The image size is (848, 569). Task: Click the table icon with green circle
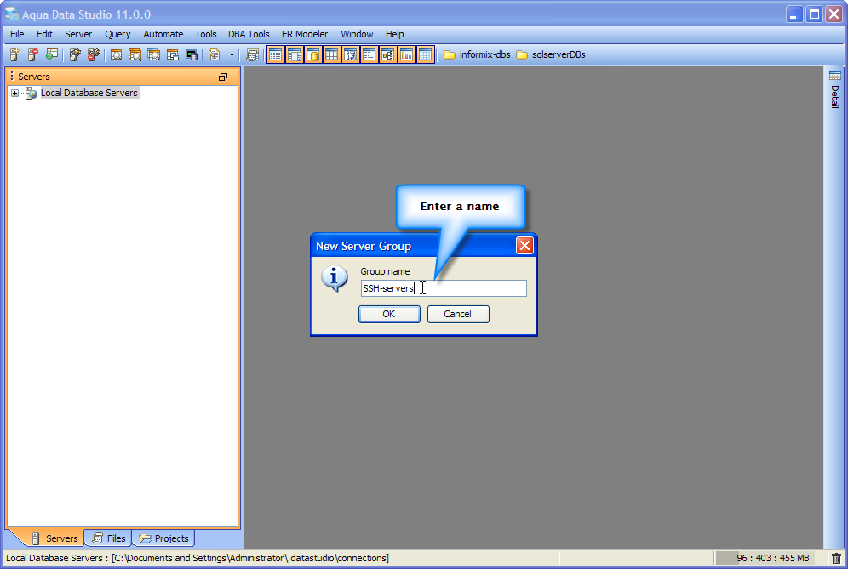pyautogui.click(x=51, y=54)
